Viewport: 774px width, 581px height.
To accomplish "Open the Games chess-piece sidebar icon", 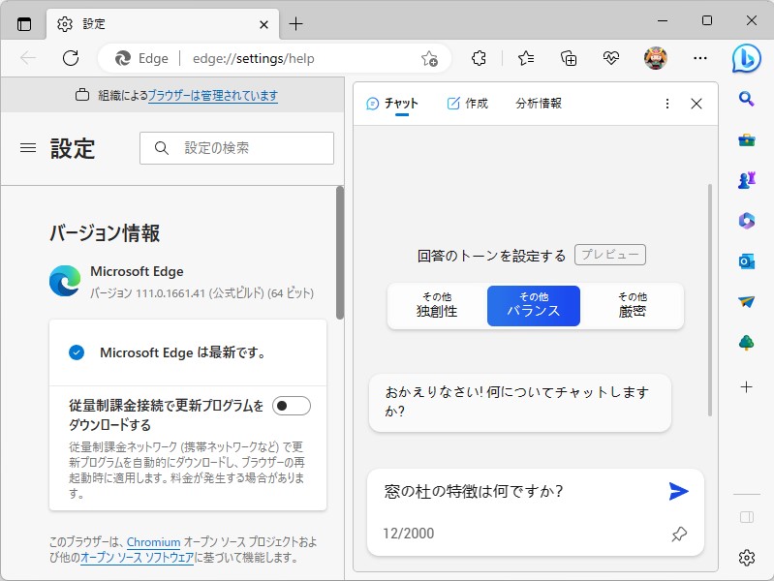I will pyautogui.click(x=746, y=180).
